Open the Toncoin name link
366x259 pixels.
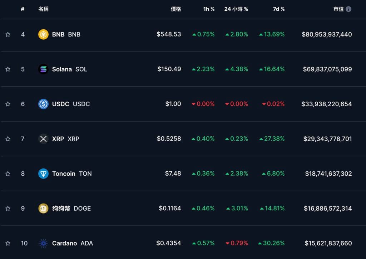click(x=64, y=174)
